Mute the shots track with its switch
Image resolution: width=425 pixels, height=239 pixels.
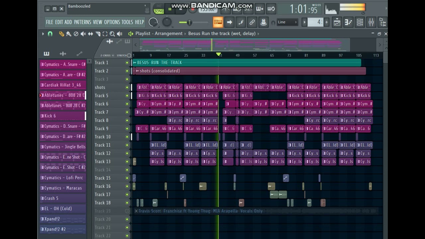127,88
